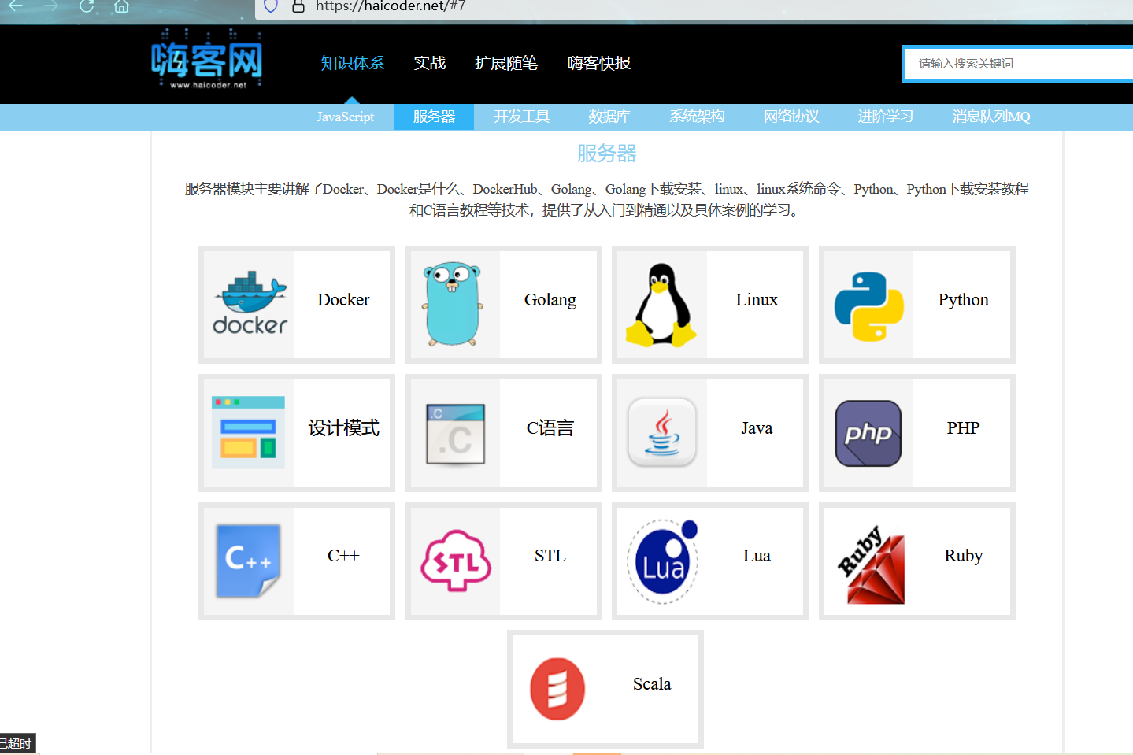The image size is (1133, 755).
Task: Open the Ruby text link
Action: pos(964,556)
